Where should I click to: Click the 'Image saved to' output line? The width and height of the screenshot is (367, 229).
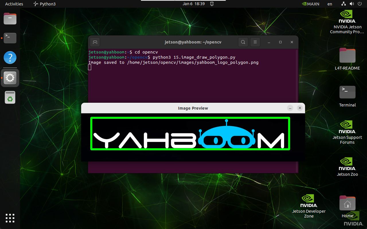(x=173, y=62)
